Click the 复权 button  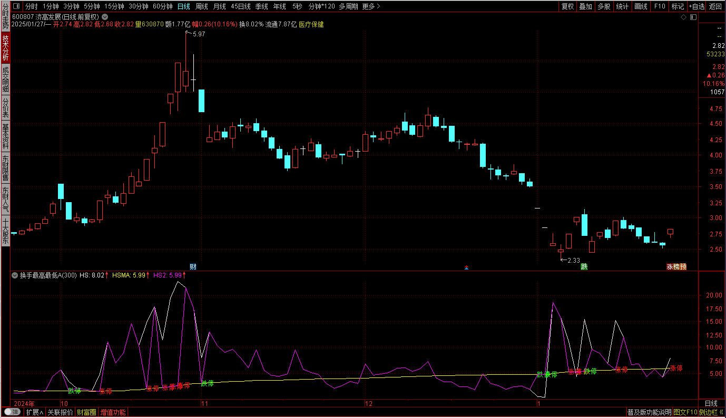pos(567,6)
